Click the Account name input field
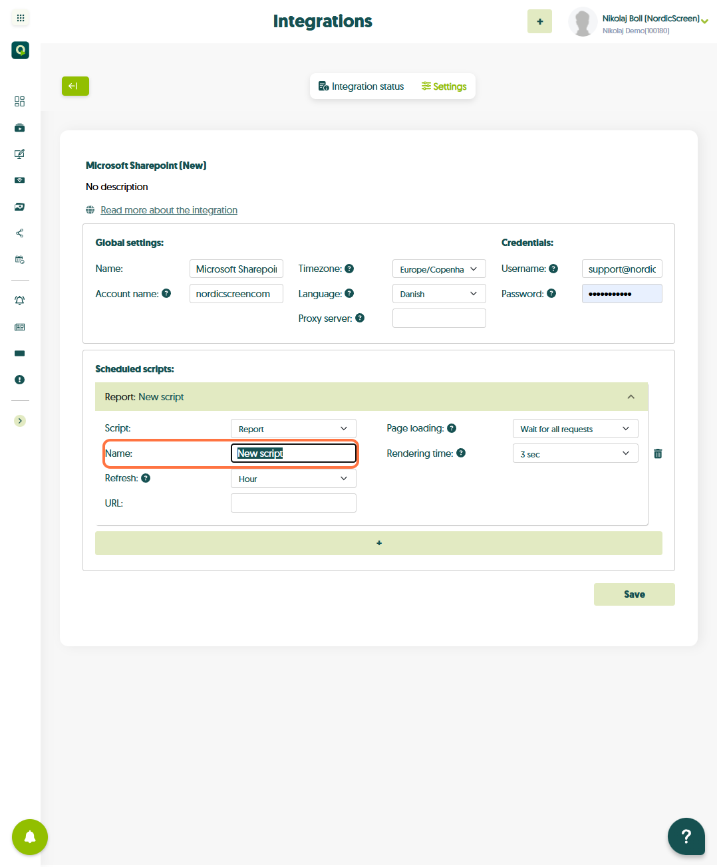The width and height of the screenshot is (717, 867). pos(236,293)
